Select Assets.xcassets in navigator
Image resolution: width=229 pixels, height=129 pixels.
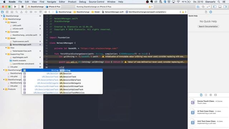[x=19, y=61]
